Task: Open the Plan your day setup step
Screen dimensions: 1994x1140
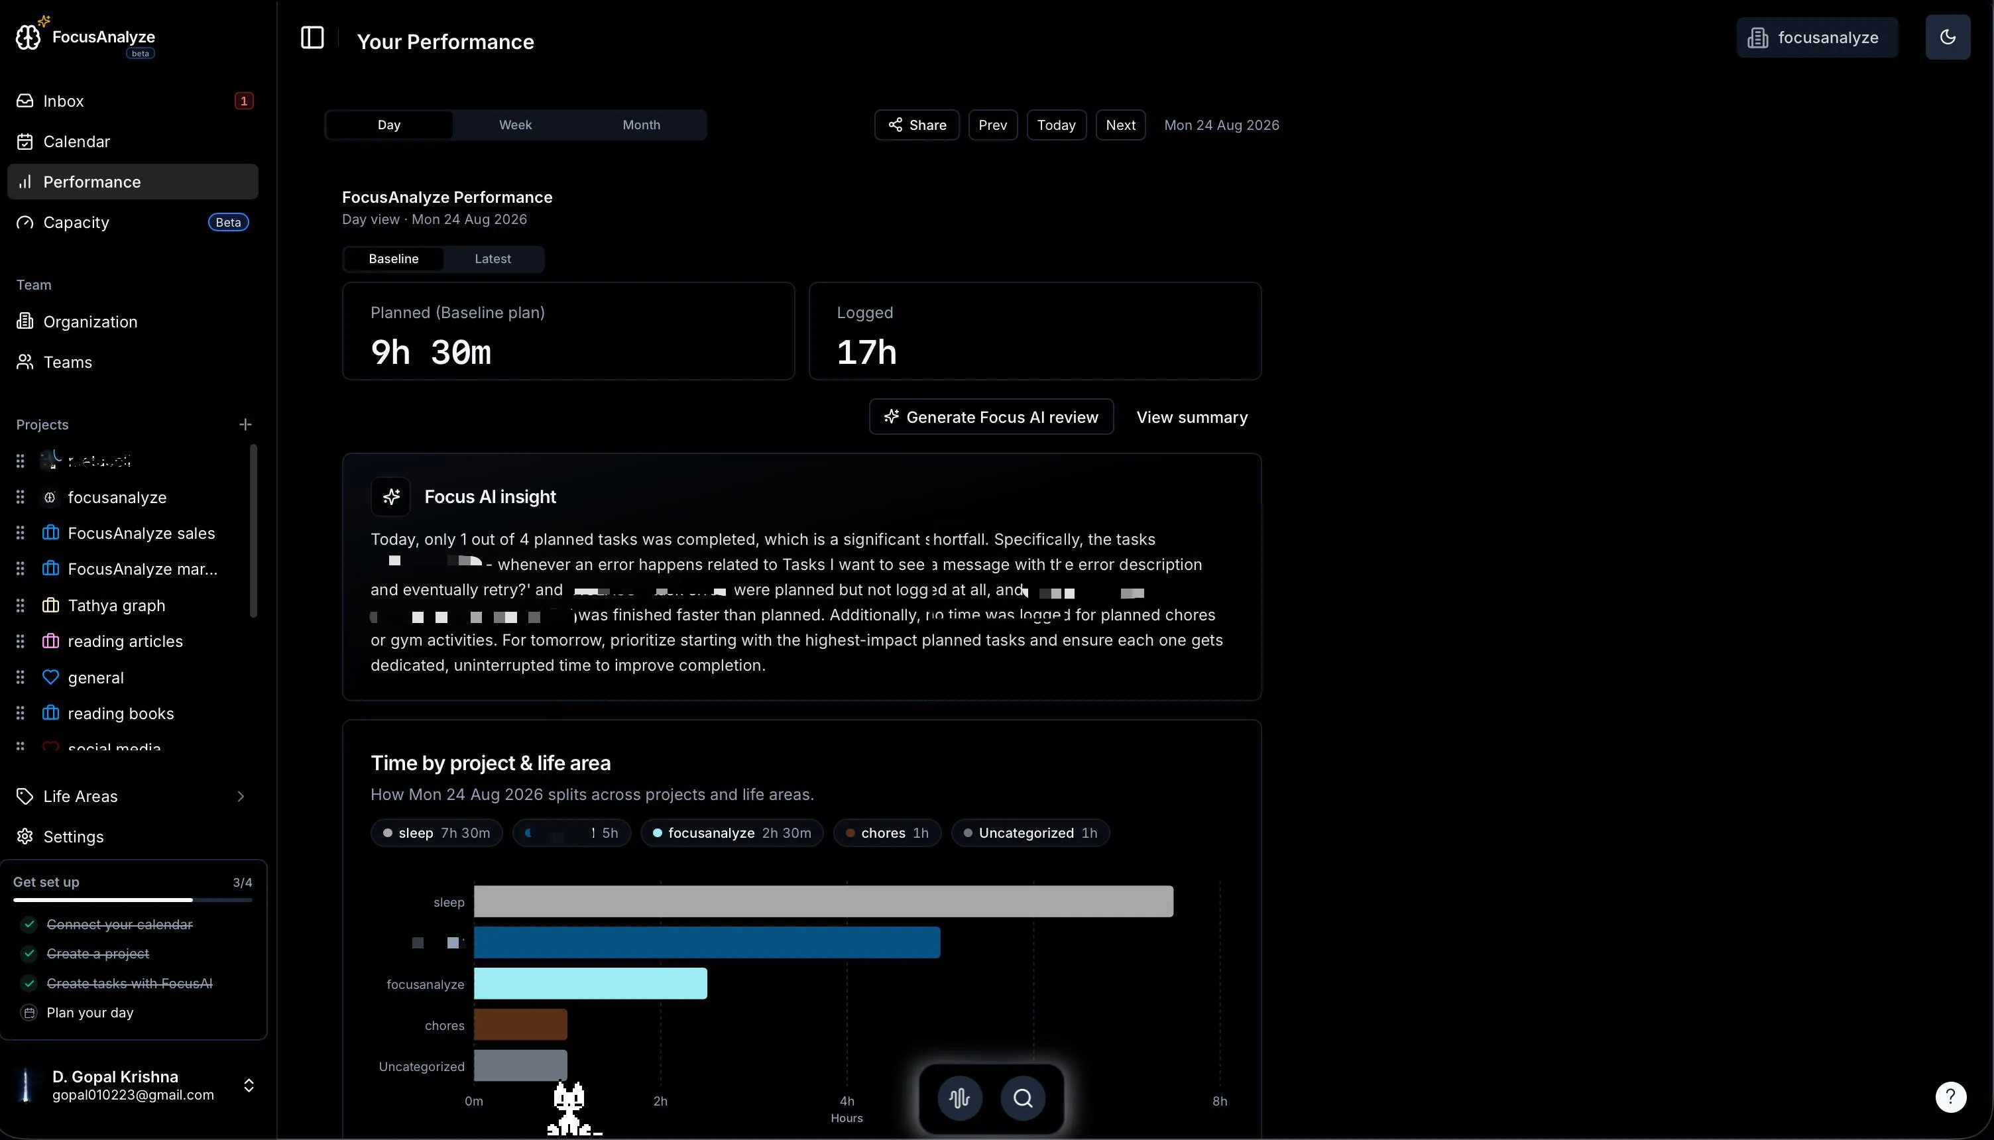Action: 90,1013
